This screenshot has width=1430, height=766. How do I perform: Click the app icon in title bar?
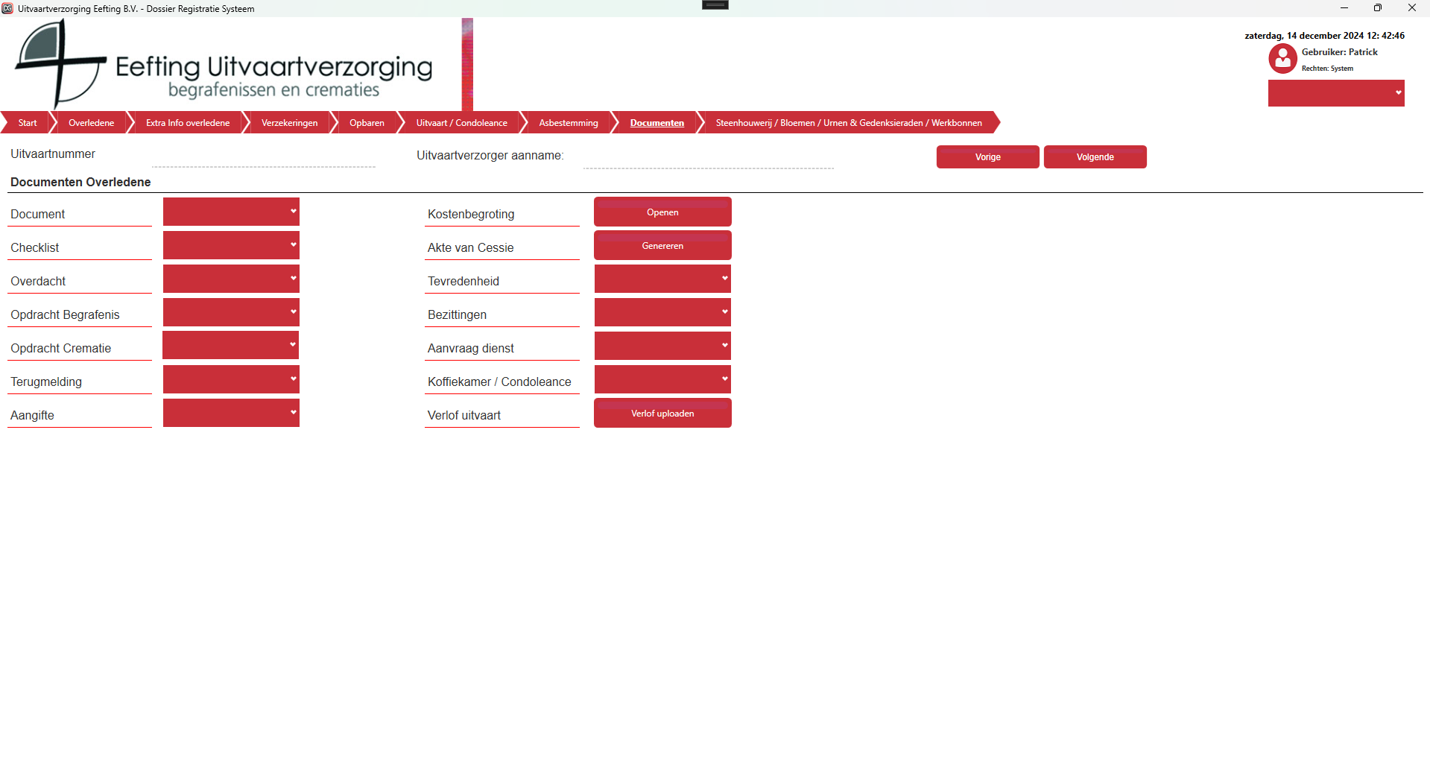click(7, 8)
